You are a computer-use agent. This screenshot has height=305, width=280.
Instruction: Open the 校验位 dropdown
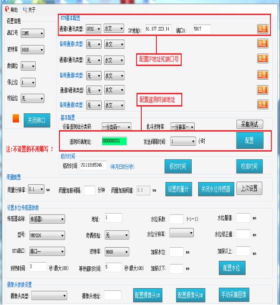click(x=32, y=98)
